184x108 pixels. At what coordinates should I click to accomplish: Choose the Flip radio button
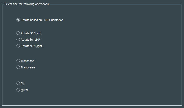(x=18, y=83)
